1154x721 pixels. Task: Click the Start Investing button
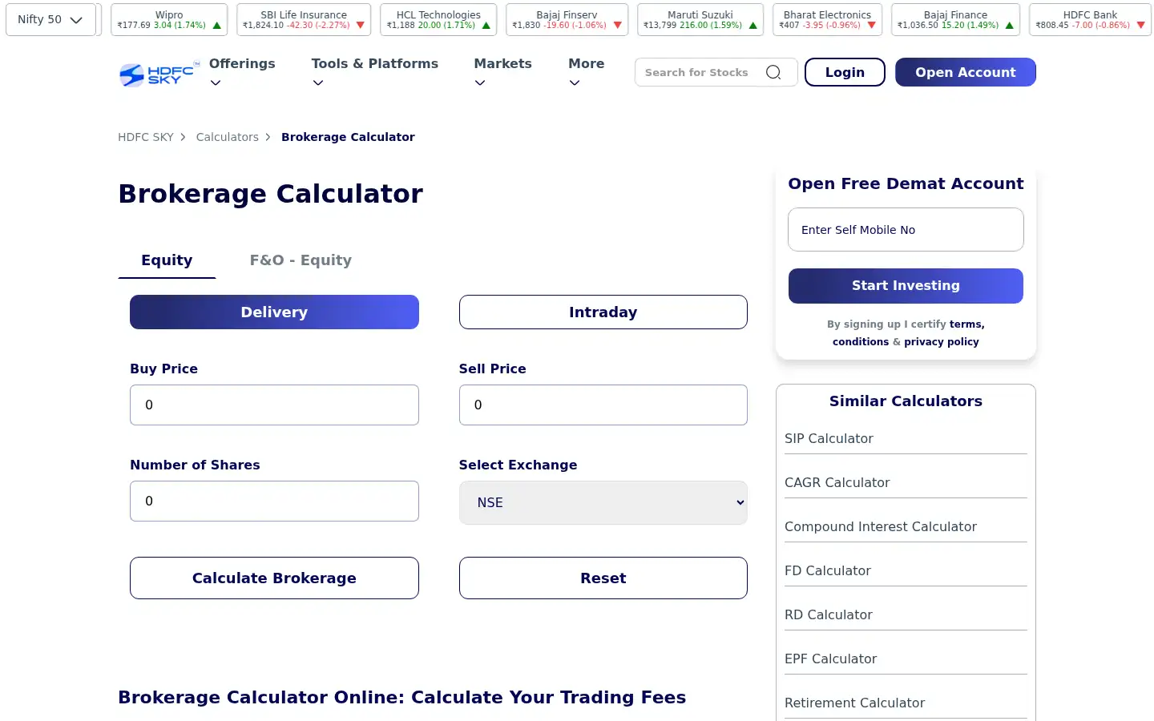click(906, 286)
